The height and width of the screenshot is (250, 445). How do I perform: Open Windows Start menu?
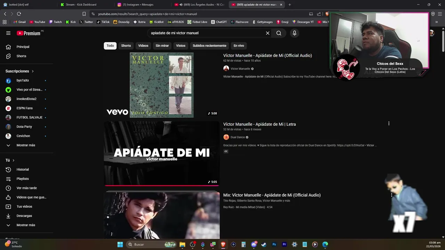tap(120, 244)
